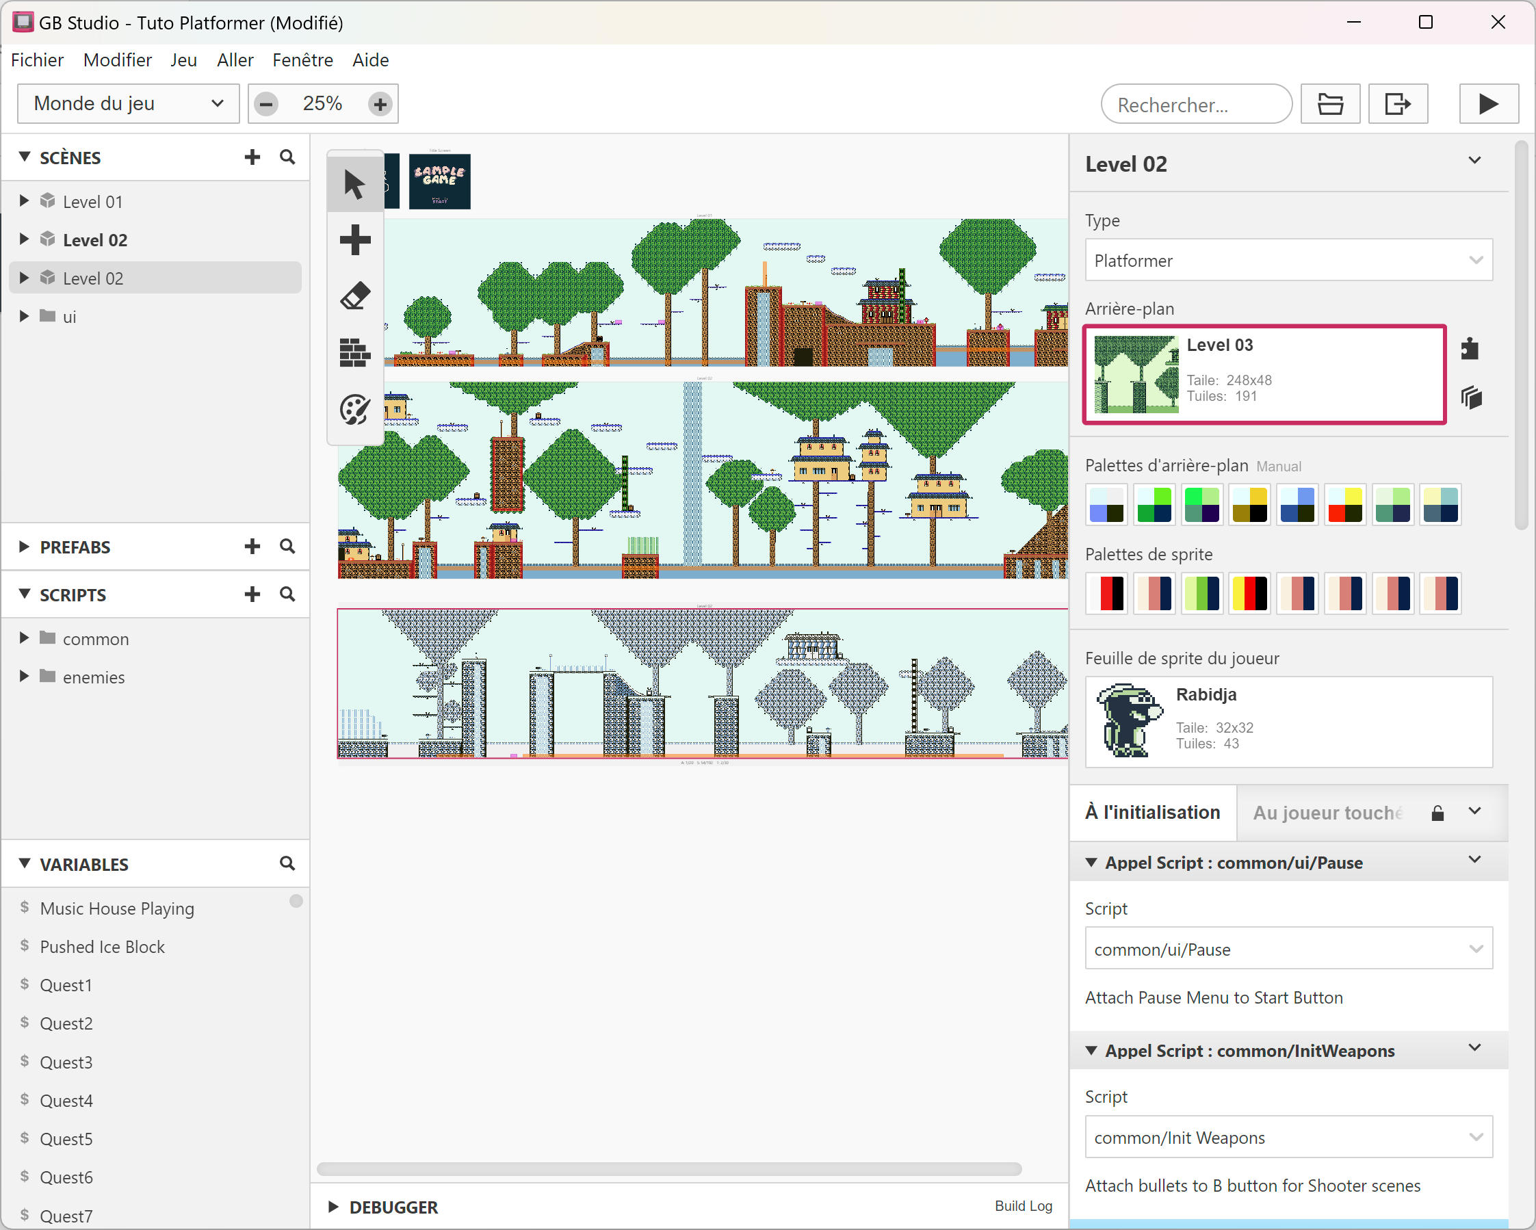Click the Export project icon
Viewport: 1536px width, 1230px height.
pyautogui.click(x=1397, y=104)
